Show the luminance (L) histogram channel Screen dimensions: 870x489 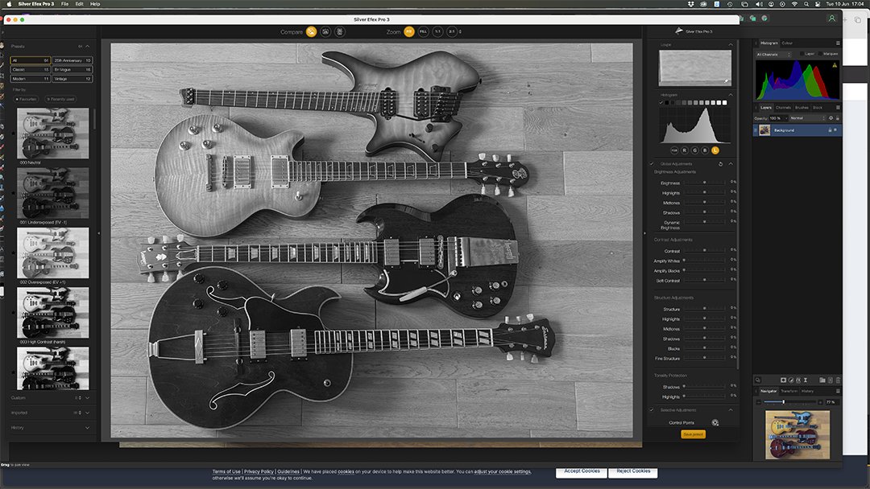click(715, 150)
